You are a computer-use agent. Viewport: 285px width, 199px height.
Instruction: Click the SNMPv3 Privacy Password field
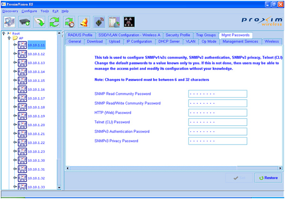(x=218, y=141)
